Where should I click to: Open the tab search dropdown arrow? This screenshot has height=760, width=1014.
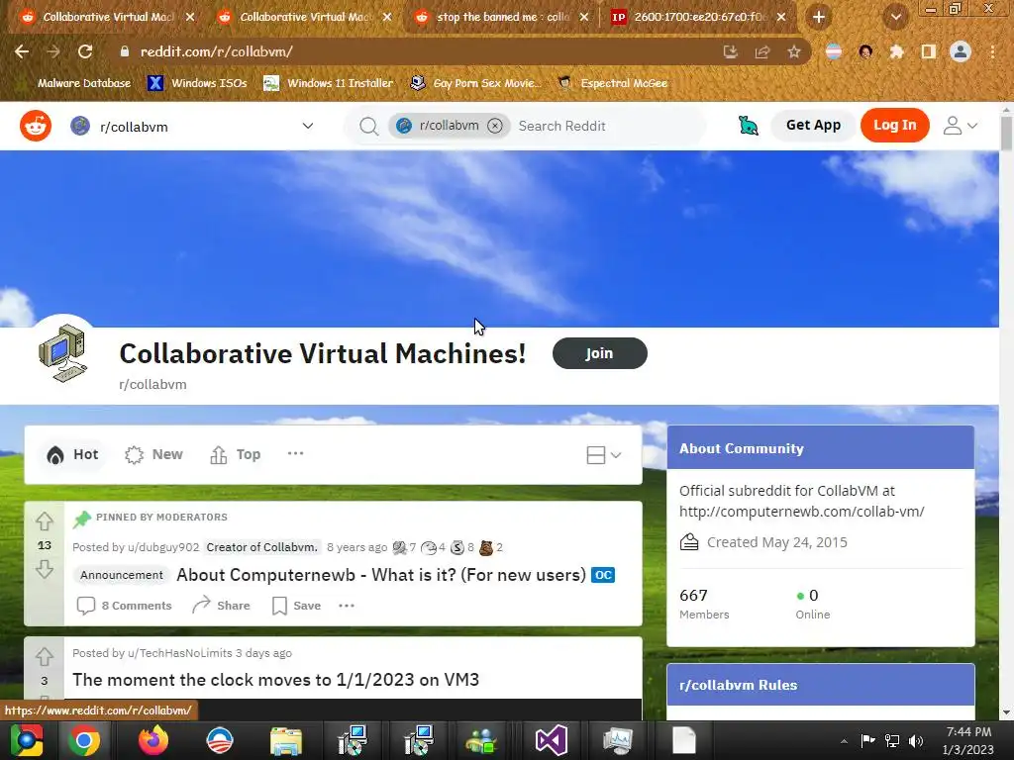(895, 17)
